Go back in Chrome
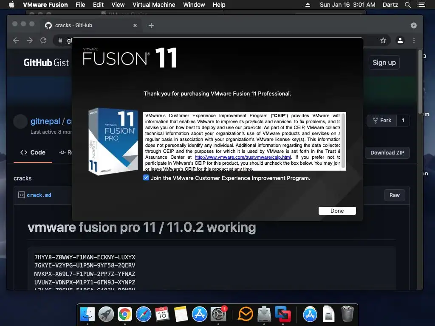 (16, 40)
